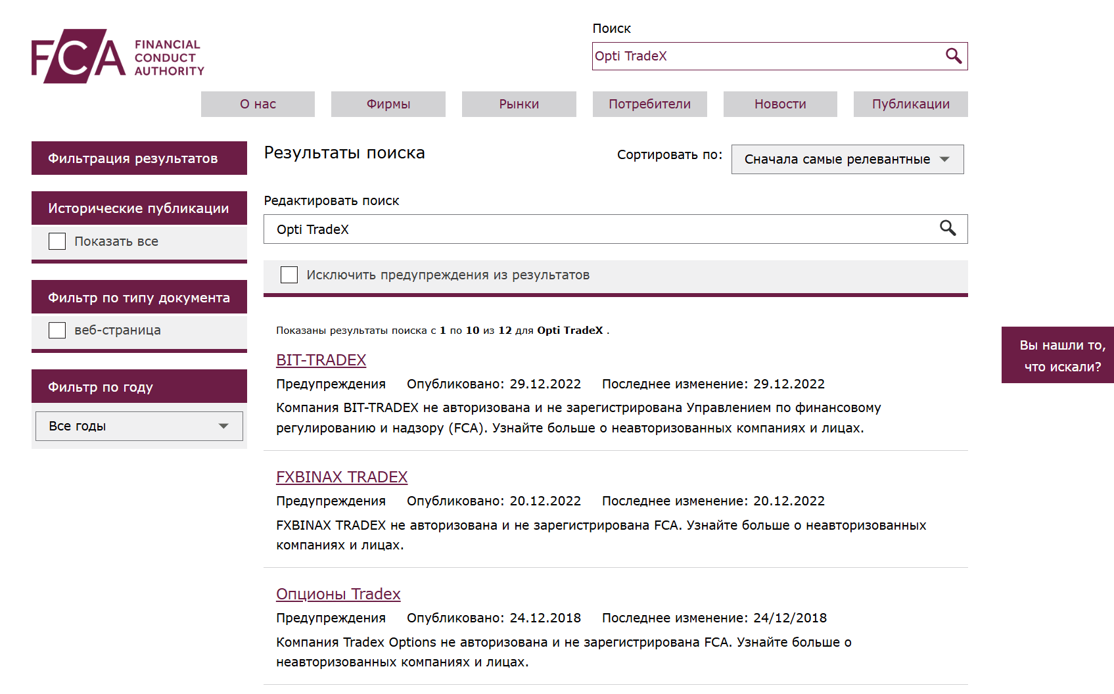
Task: Click the edit search magnifier icon
Action: 947,228
